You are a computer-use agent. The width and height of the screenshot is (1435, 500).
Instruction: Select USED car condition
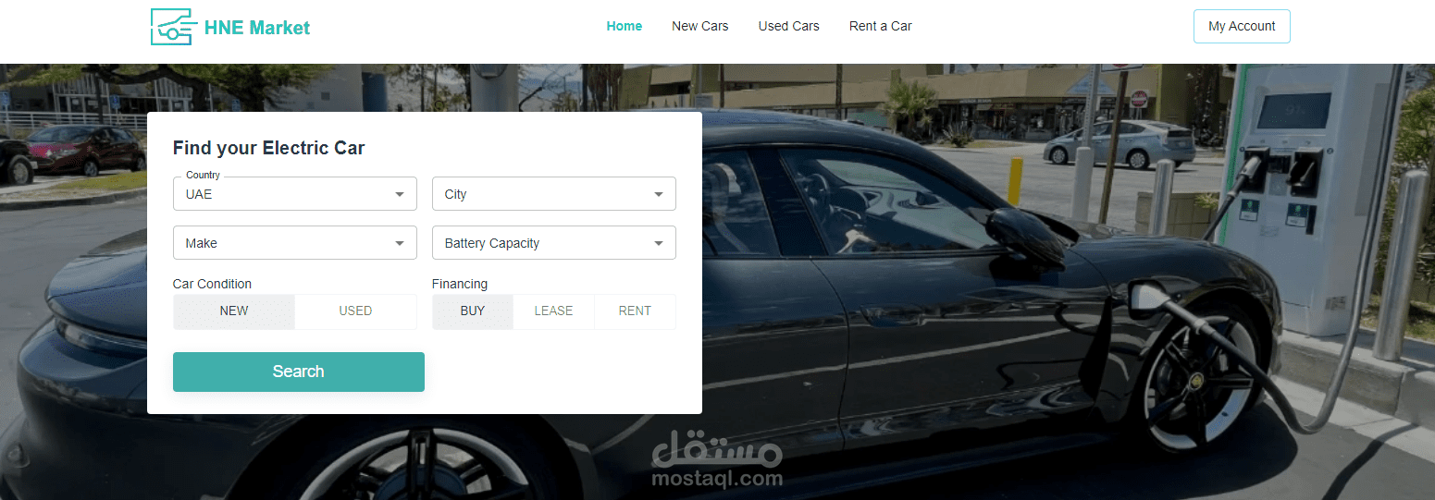point(356,311)
